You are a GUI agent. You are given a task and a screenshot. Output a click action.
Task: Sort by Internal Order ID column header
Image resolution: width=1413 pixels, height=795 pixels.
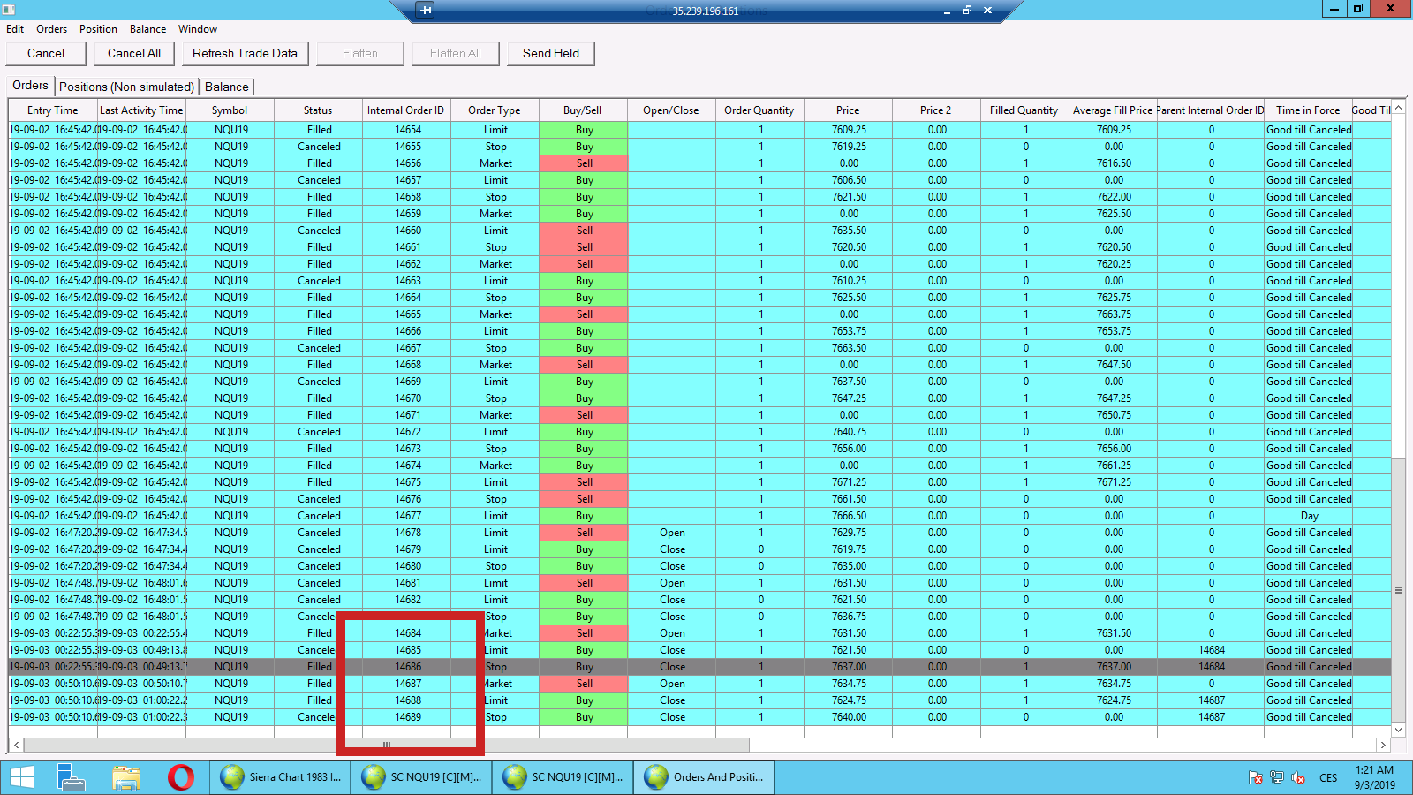(406, 110)
